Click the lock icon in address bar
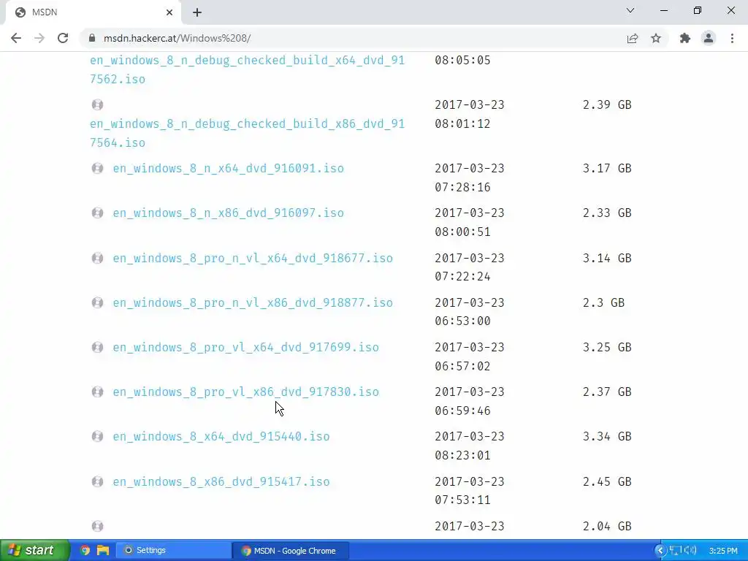The width and height of the screenshot is (748, 561). click(x=92, y=38)
